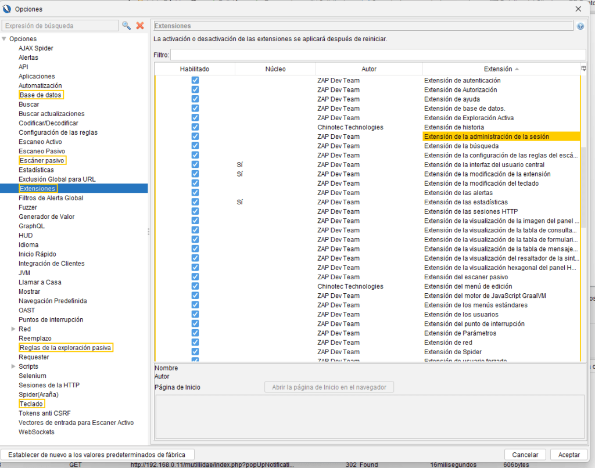Image resolution: width=595 pixels, height=468 pixels.
Task: Reset options to factory default values
Action: (x=98, y=455)
